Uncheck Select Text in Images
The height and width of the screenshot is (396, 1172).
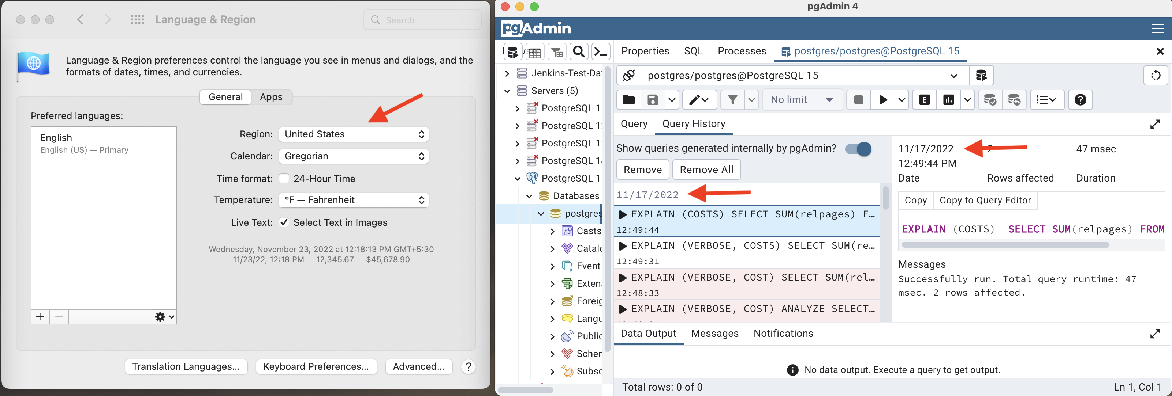284,222
